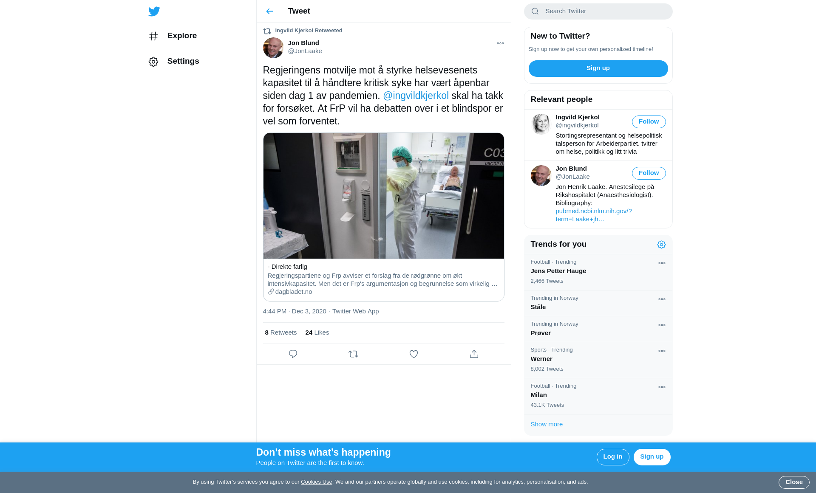Open Settings from the sidebar

pyautogui.click(x=174, y=61)
